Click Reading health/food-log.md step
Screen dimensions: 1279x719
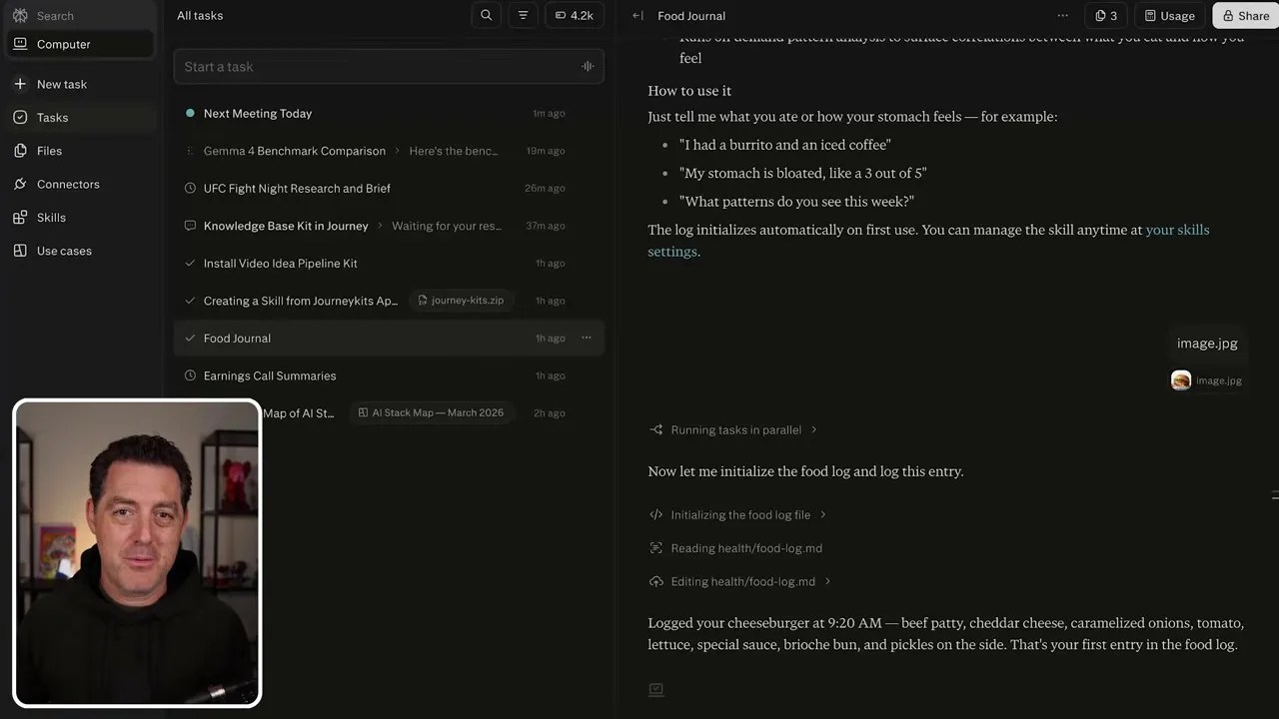(736, 548)
